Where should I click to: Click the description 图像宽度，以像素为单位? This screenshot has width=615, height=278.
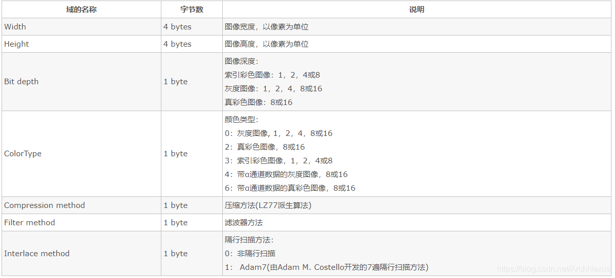point(267,27)
